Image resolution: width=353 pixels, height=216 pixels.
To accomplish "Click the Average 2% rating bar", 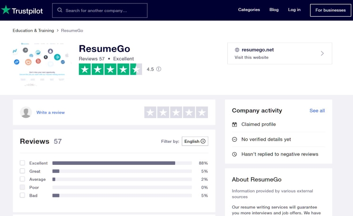I will (122, 179).
